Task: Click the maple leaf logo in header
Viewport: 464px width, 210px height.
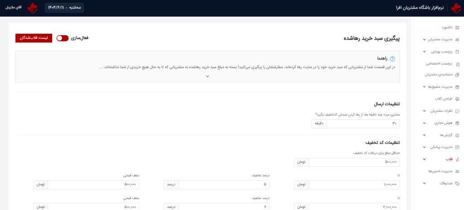Action: (455, 8)
